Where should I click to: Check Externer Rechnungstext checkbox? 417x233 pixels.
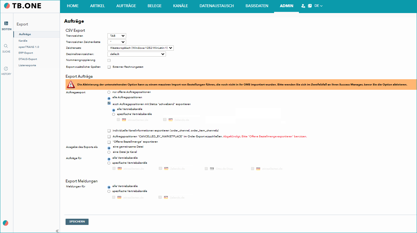click(x=109, y=67)
